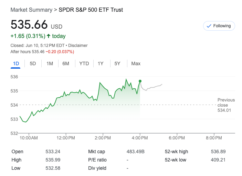Open the 1M chart range

[x=50, y=63]
